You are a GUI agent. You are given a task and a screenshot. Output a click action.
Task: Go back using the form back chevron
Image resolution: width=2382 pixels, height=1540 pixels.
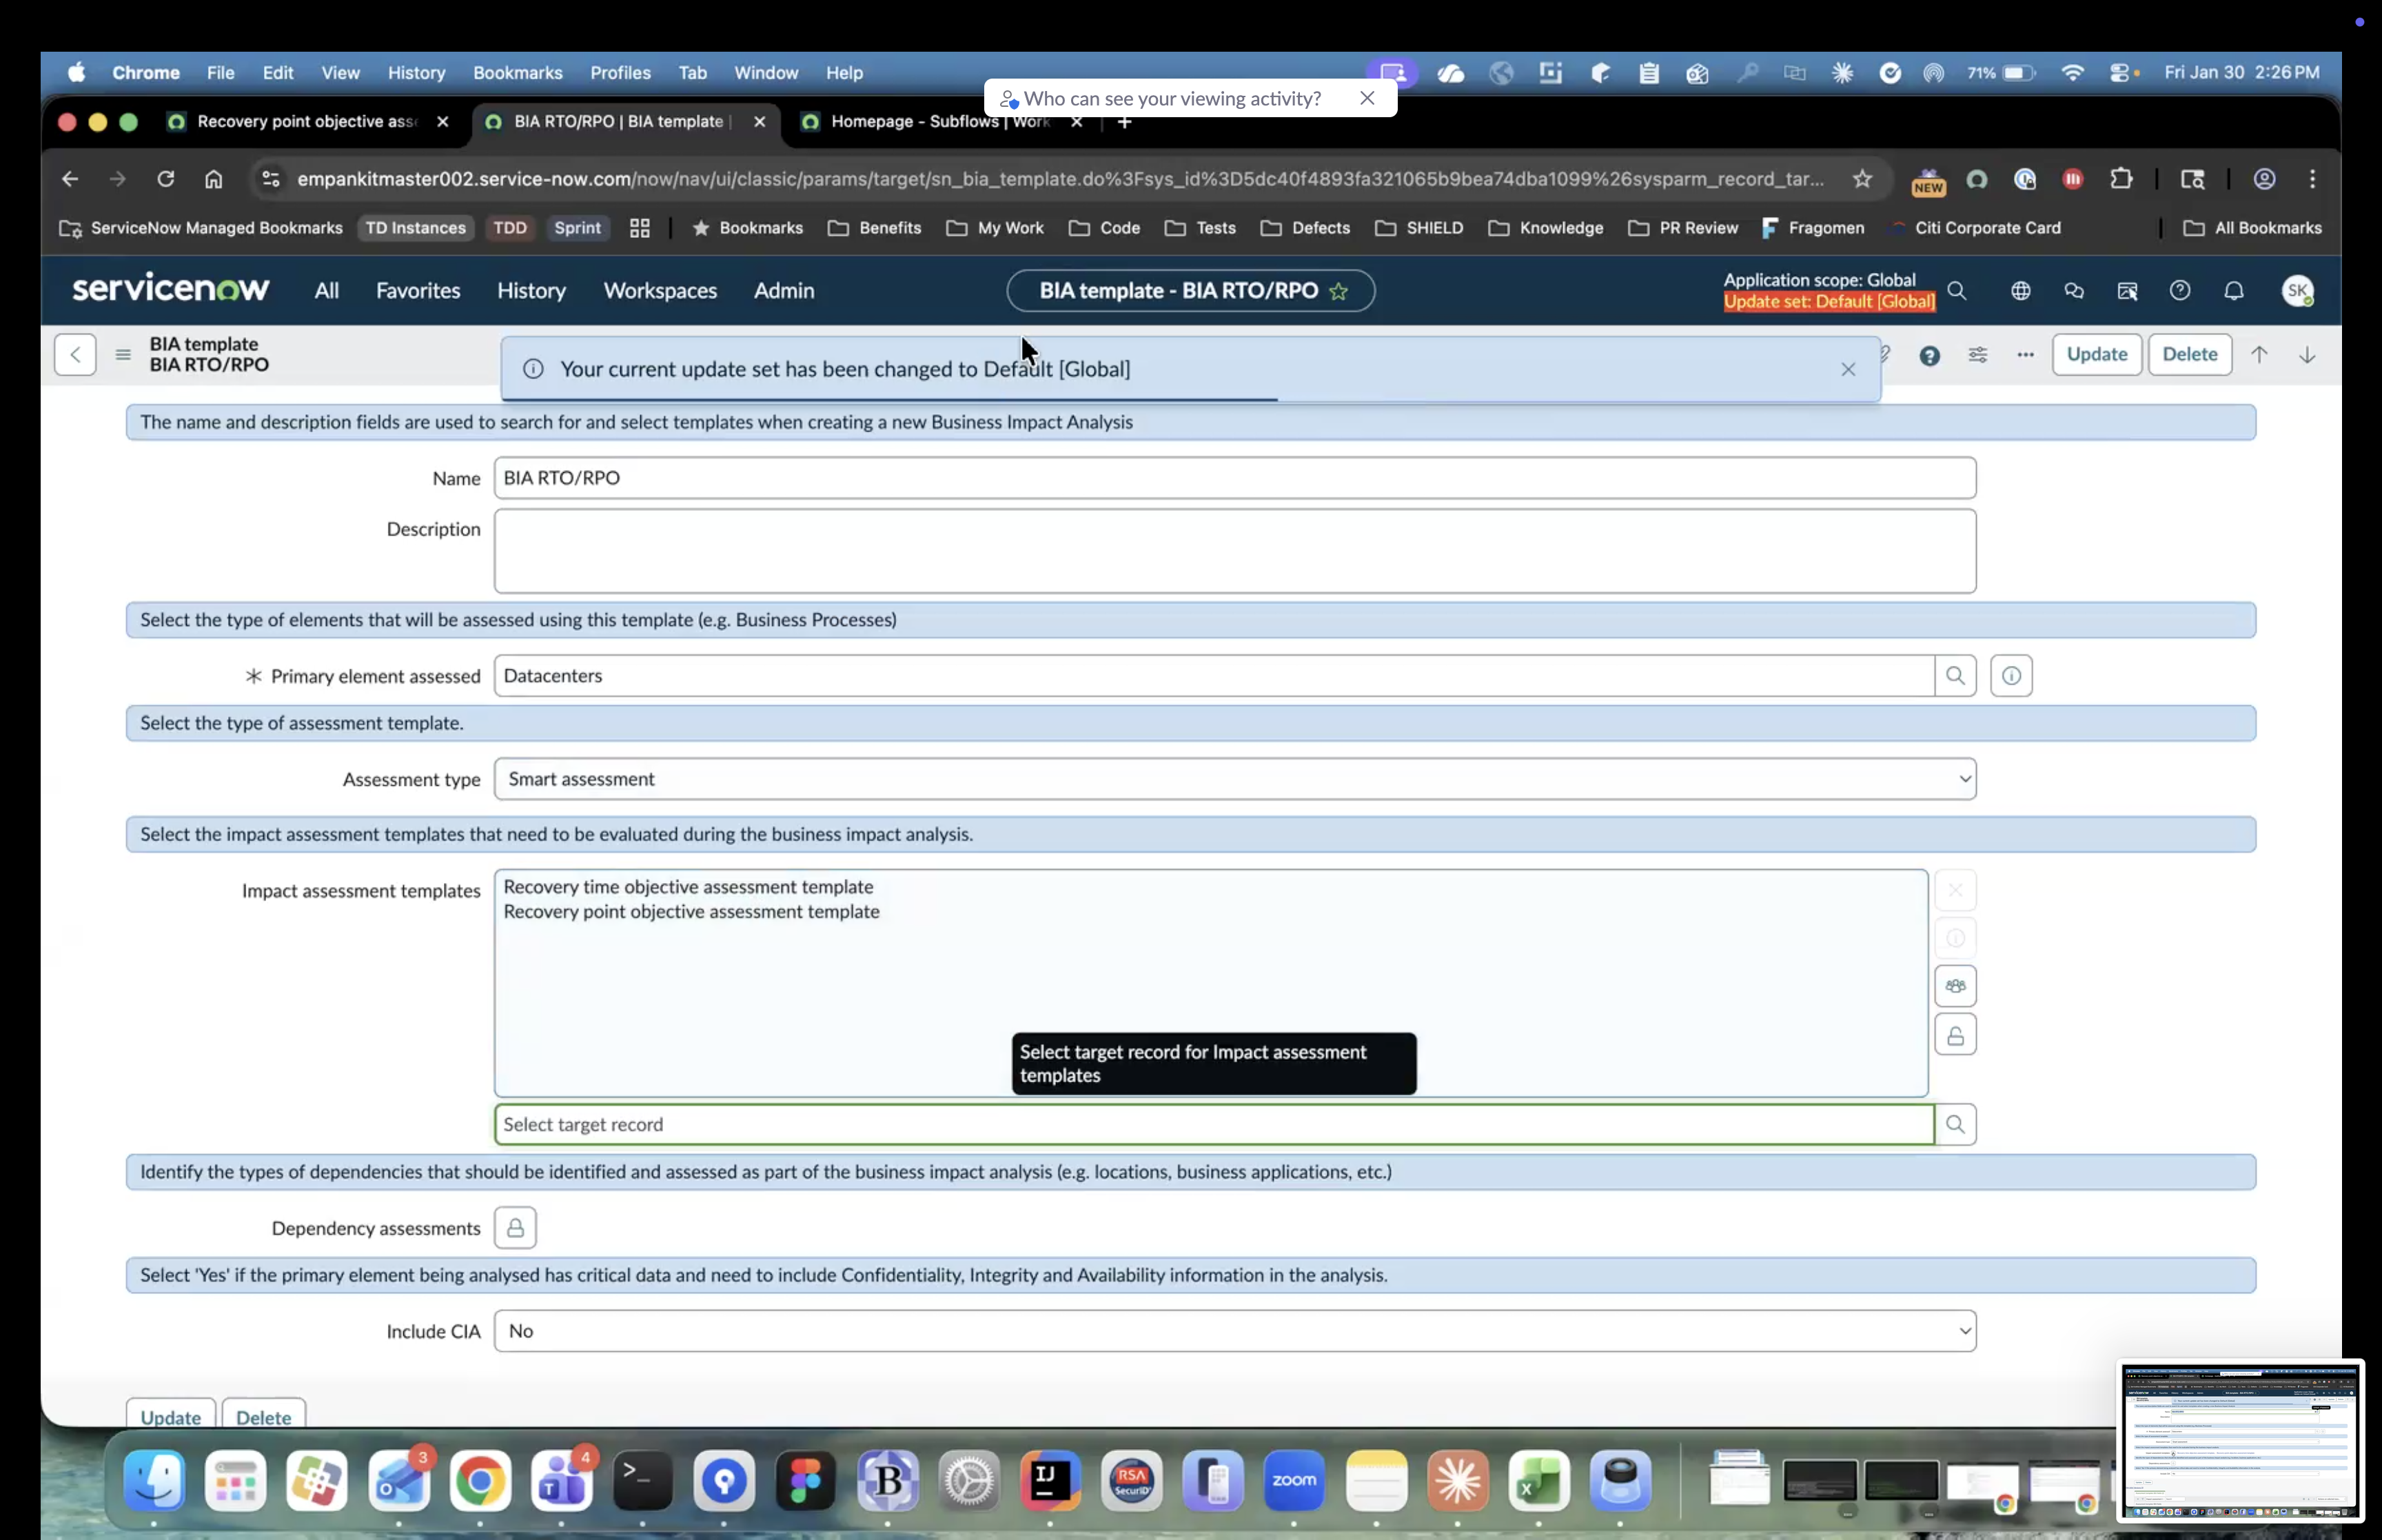coord(76,355)
